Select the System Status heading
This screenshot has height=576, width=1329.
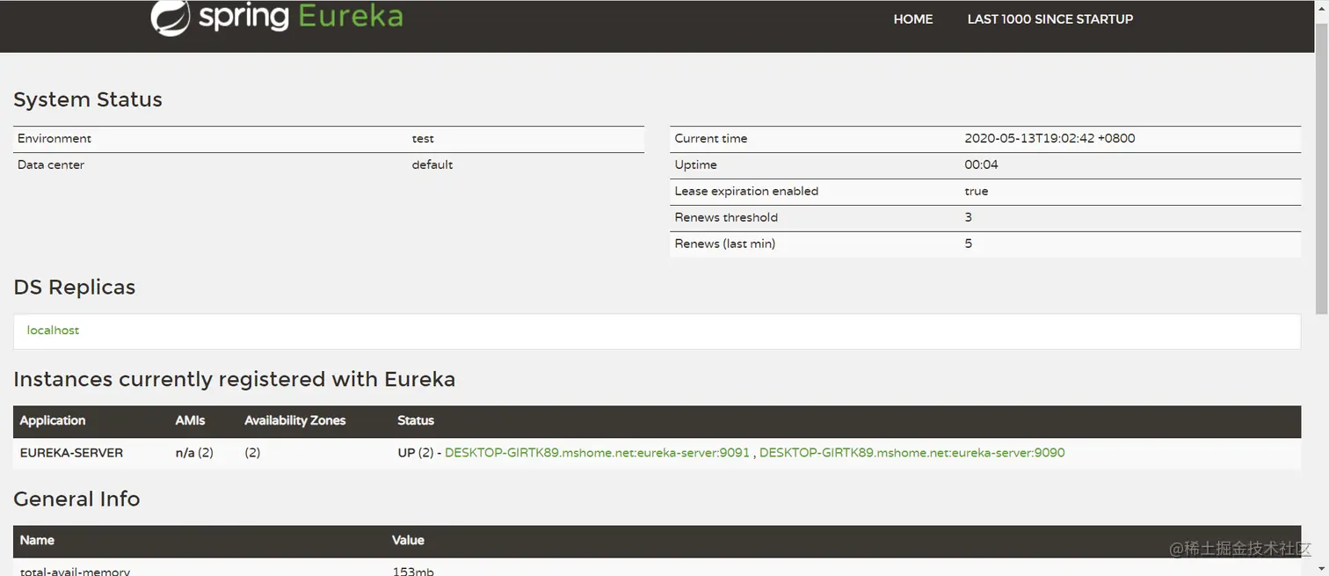[x=88, y=100]
